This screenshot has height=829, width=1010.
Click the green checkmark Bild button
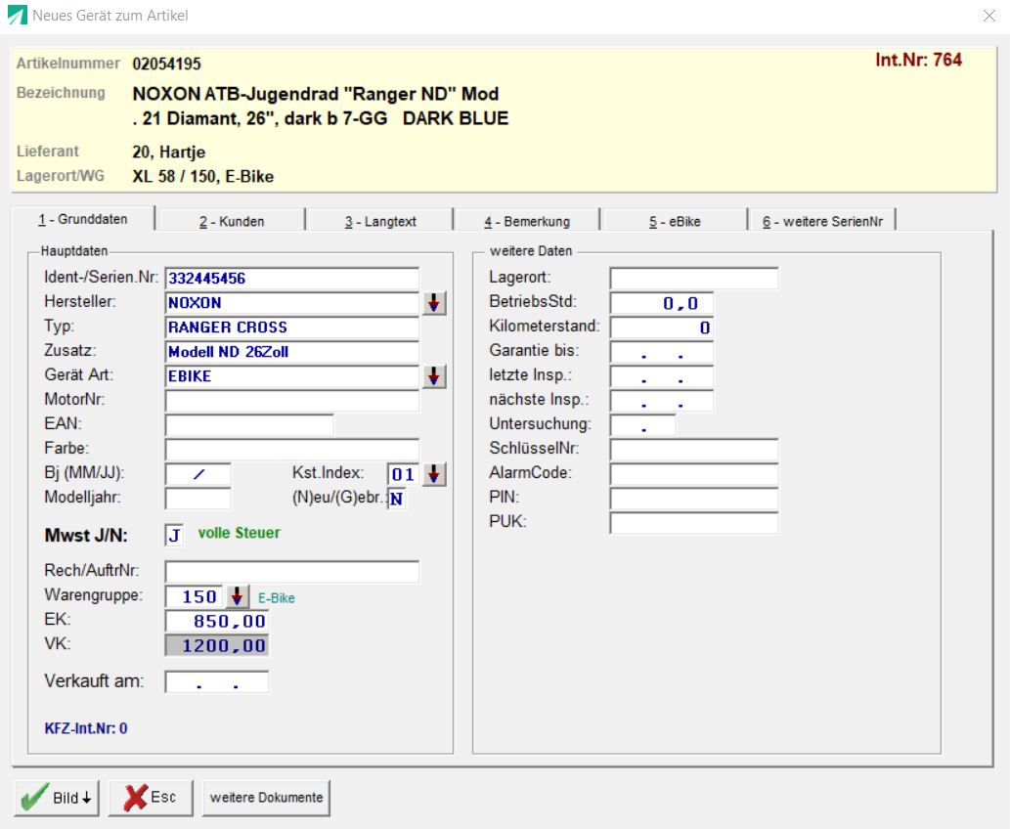57,797
